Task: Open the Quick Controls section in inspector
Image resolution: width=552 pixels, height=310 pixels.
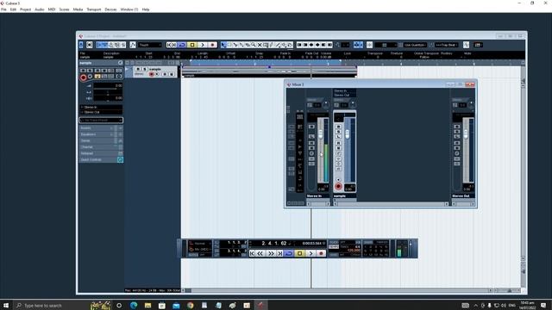Action: coord(101,159)
